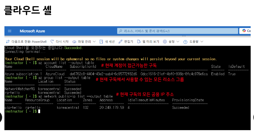Click the editor pencil icon
This screenshot has height=135, width=254.
coord(120,42)
